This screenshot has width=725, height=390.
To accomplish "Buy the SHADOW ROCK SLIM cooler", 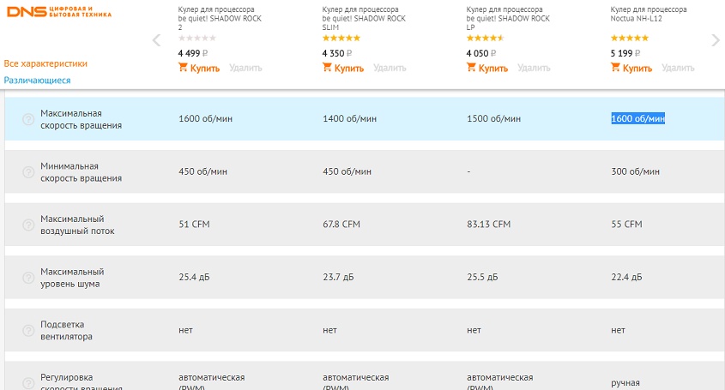I will click(x=343, y=68).
